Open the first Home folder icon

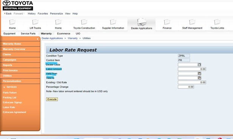point(12,22)
